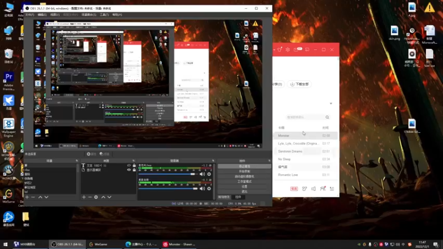Click Studio Mode in OBS controls
The width and height of the screenshot is (443, 249).
pos(244,181)
